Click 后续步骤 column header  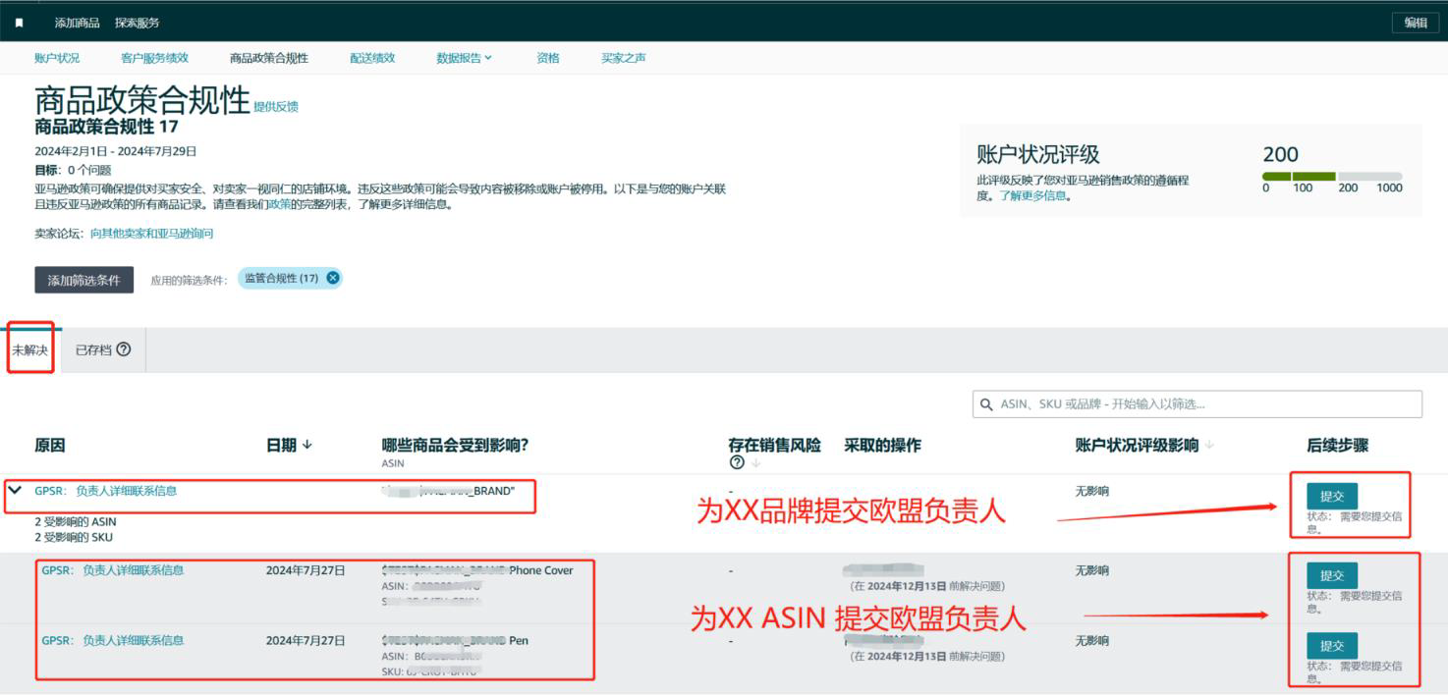pyautogui.click(x=1337, y=445)
